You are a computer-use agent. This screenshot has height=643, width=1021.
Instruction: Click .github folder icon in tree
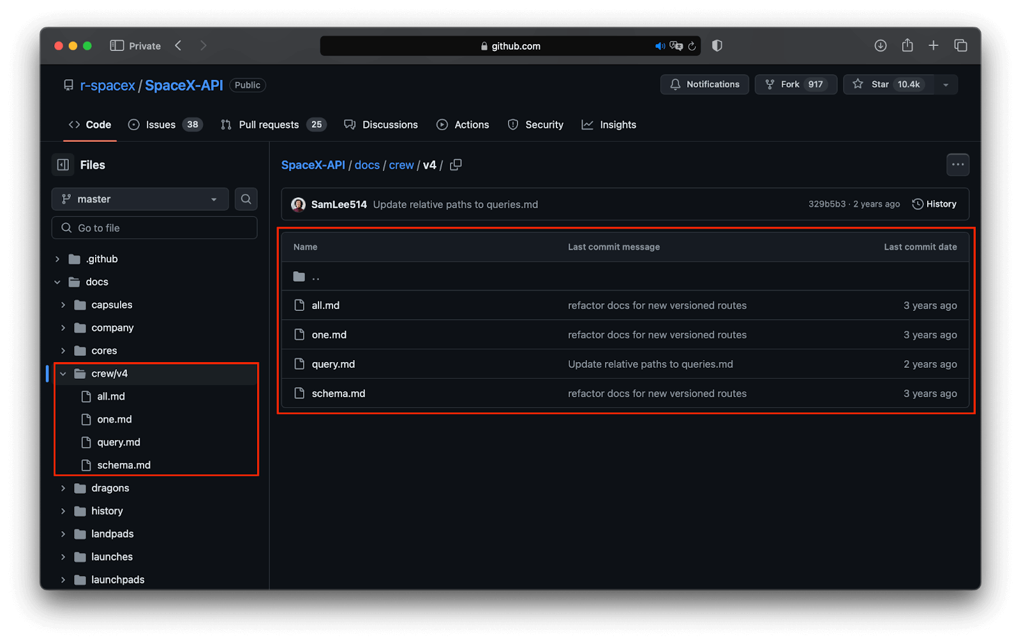tap(75, 259)
